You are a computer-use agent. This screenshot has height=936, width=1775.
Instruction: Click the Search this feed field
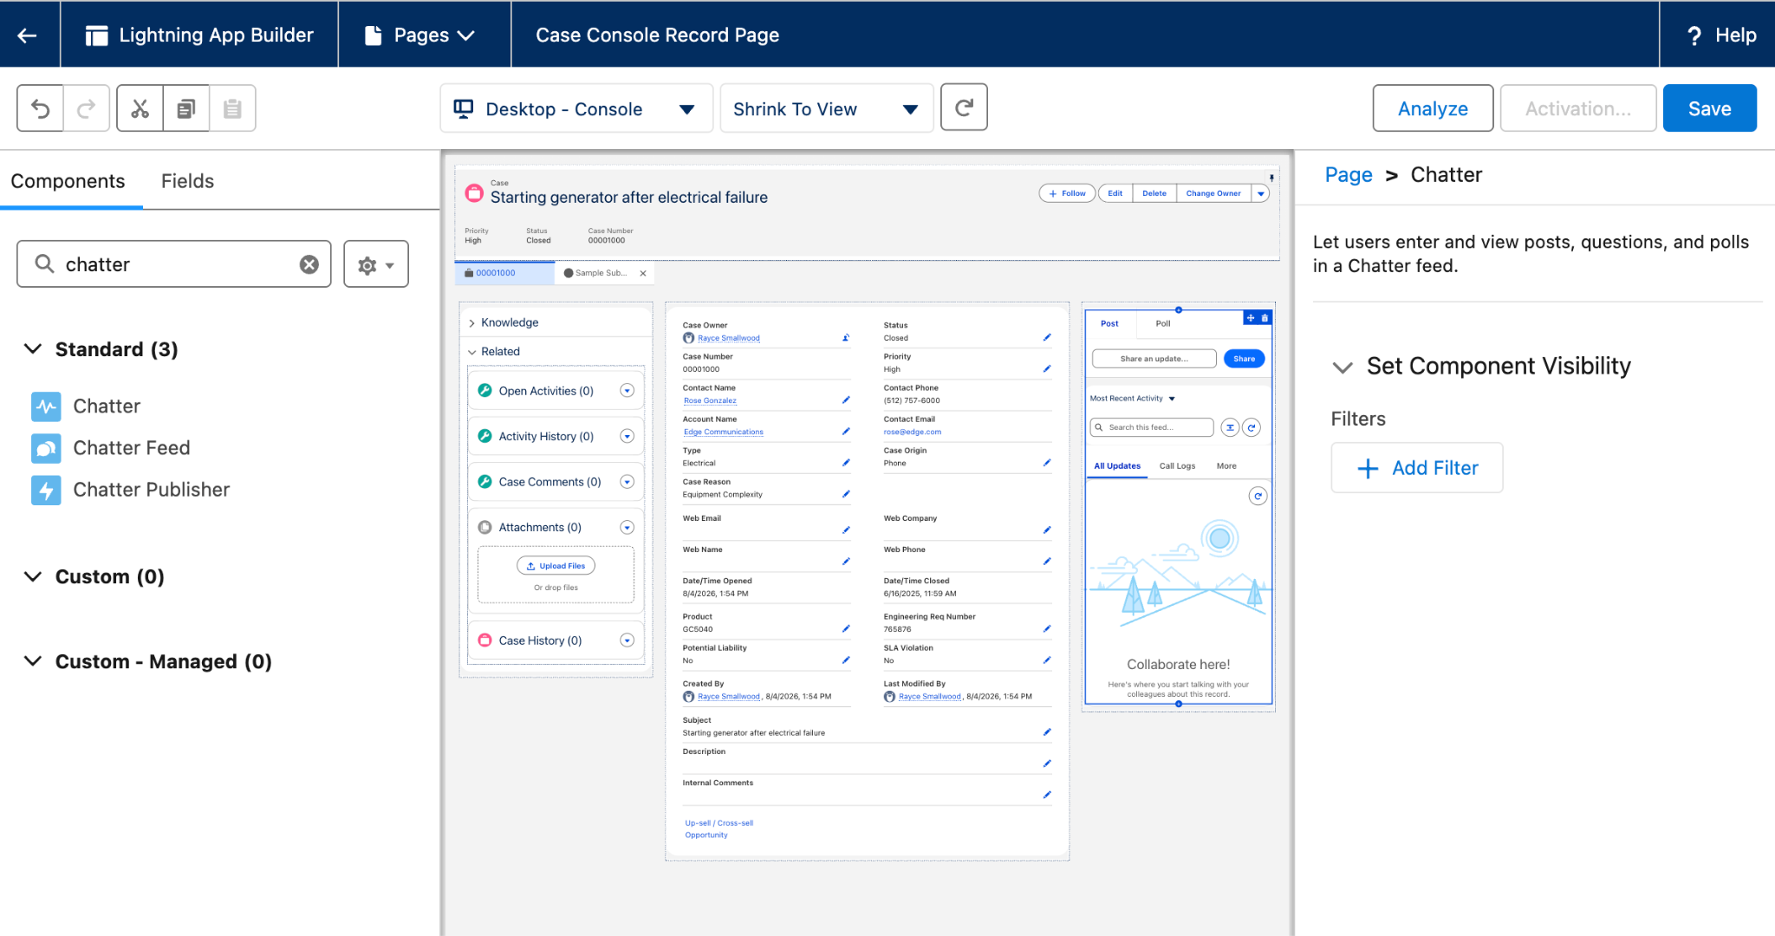[1152, 427]
